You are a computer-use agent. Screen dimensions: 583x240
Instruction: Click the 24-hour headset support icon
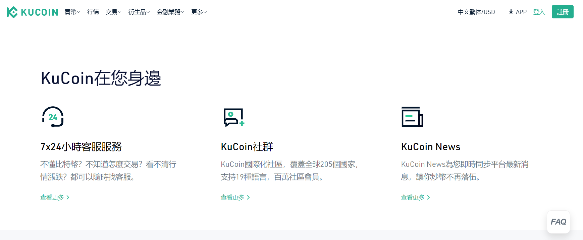pos(53,117)
